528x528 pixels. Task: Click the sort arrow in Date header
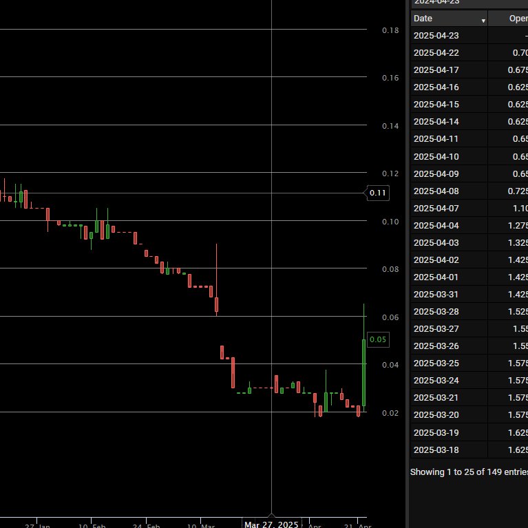click(x=483, y=21)
